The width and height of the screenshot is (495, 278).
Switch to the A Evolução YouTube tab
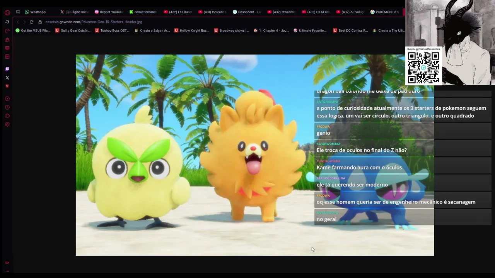[350, 12]
